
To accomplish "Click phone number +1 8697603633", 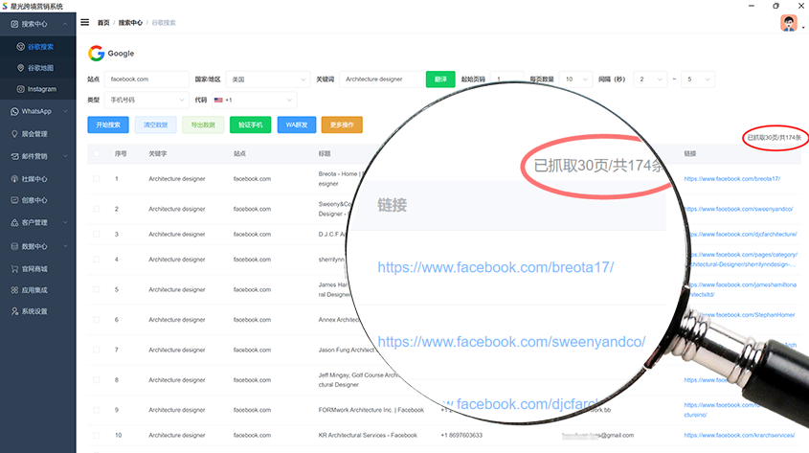I will (x=461, y=435).
